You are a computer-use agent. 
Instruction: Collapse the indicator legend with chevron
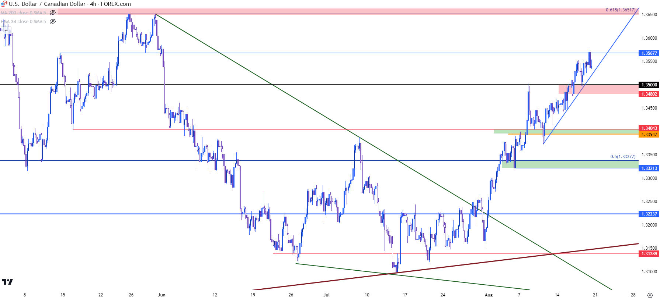[x=6, y=31]
